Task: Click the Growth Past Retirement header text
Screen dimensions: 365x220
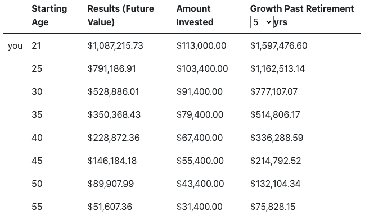Action: [302, 8]
